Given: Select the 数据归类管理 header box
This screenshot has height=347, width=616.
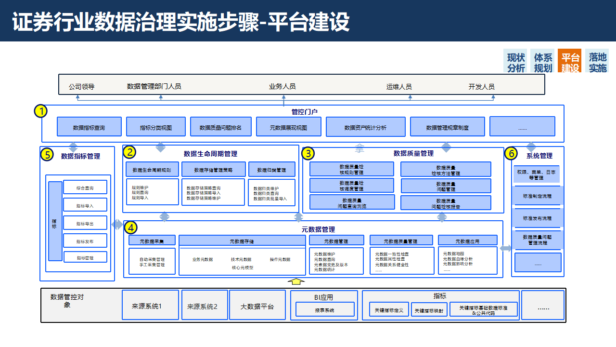Looking at the screenshot, I should tap(272, 170).
